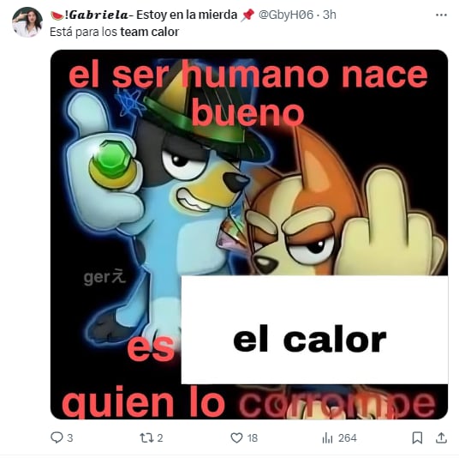459x458 pixels.
Task: Click the repost count 2
Action: click(x=160, y=438)
